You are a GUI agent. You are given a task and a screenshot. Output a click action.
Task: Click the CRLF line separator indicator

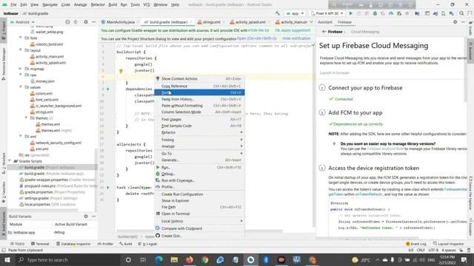coord(421,250)
